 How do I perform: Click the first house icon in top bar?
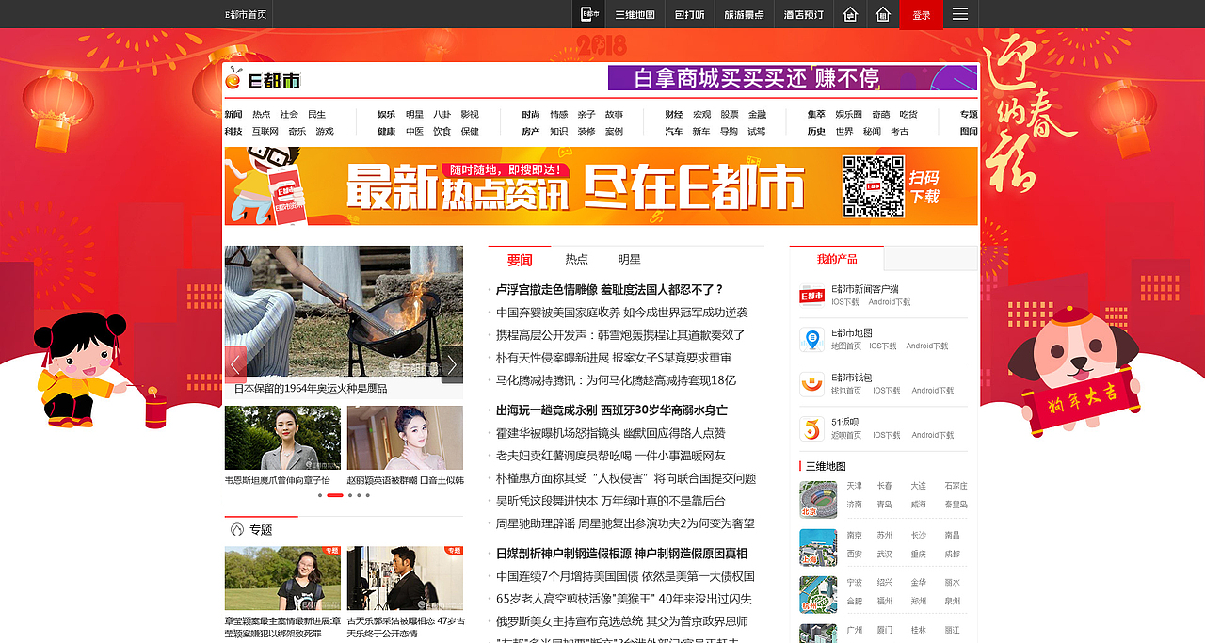click(850, 14)
